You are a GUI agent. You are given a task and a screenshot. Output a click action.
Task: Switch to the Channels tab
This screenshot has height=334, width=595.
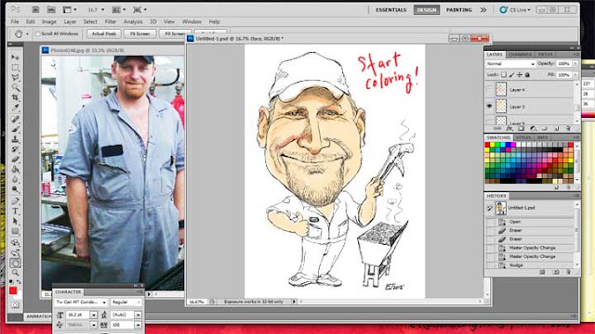coord(520,55)
